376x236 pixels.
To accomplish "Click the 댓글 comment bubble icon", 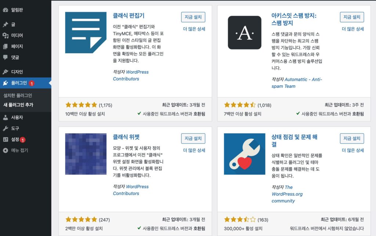I will 5,58.
